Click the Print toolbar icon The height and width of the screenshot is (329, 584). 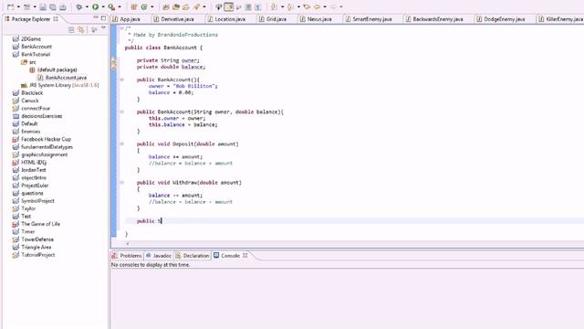[x=63, y=6]
